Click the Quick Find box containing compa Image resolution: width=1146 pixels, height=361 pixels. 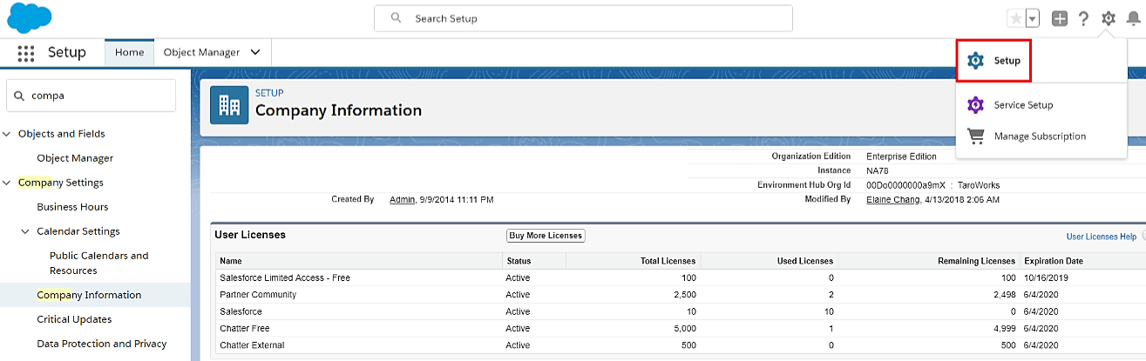(x=91, y=96)
